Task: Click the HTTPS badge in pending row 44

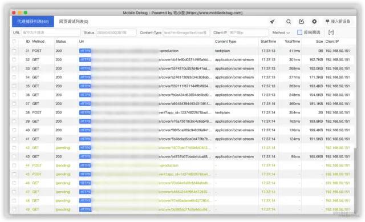Action: (x=85, y=166)
